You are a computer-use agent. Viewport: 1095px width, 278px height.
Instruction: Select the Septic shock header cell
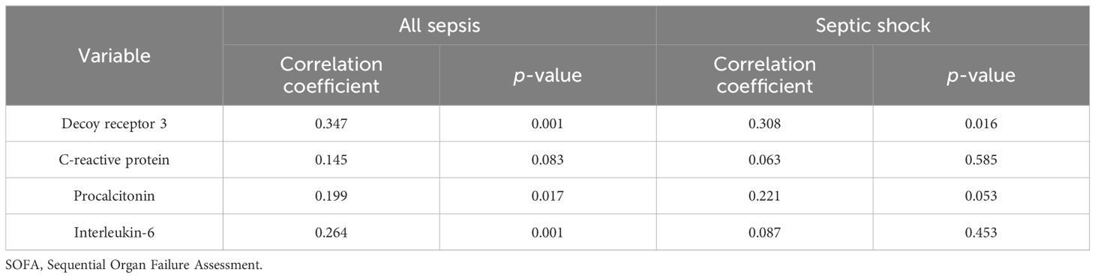click(873, 25)
